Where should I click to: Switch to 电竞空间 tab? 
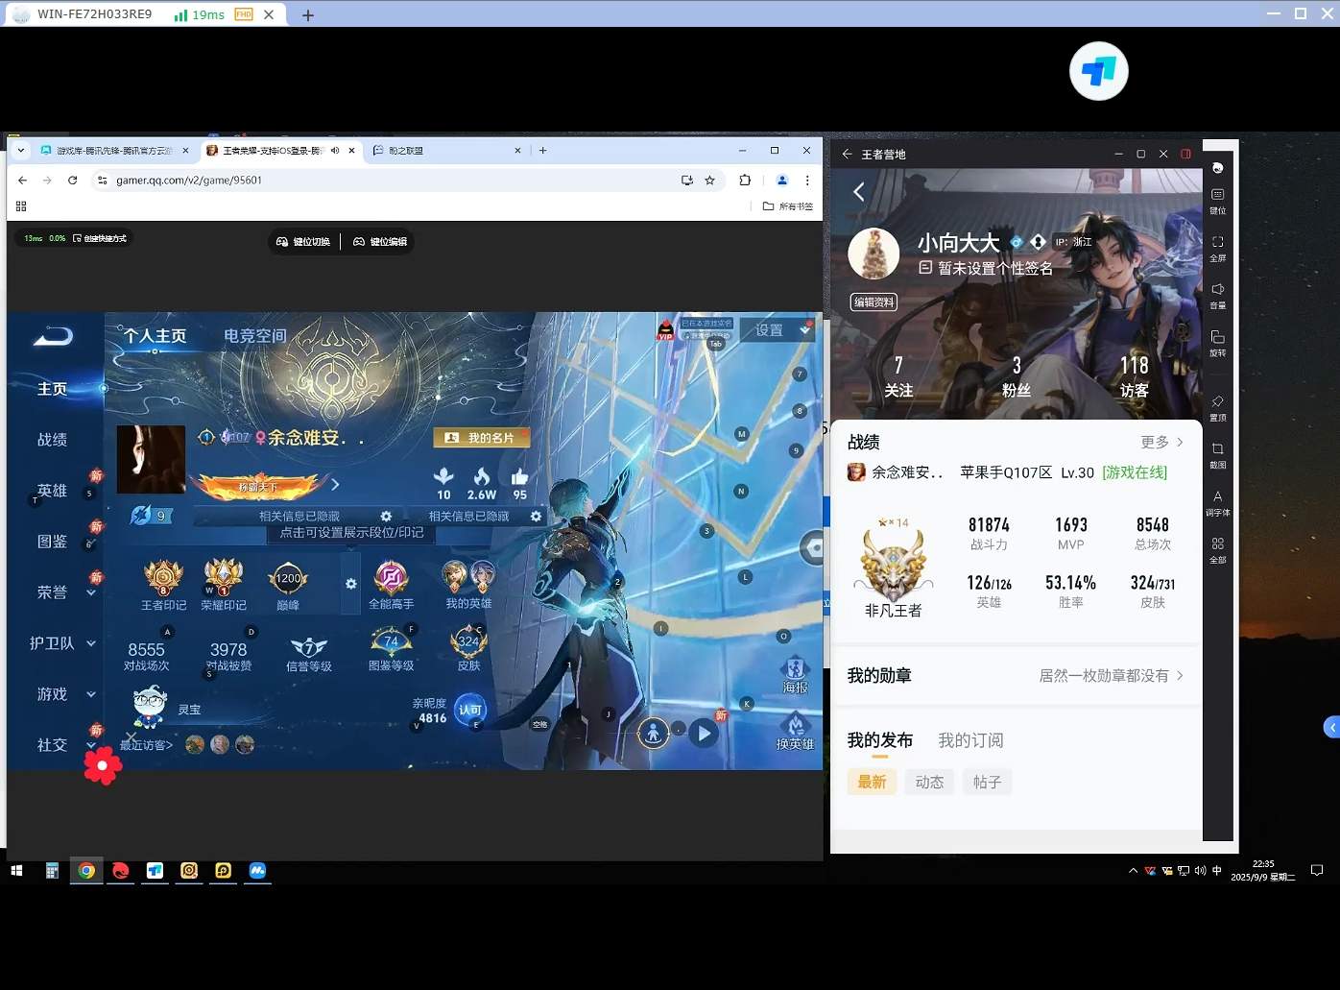click(x=255, y=336)
